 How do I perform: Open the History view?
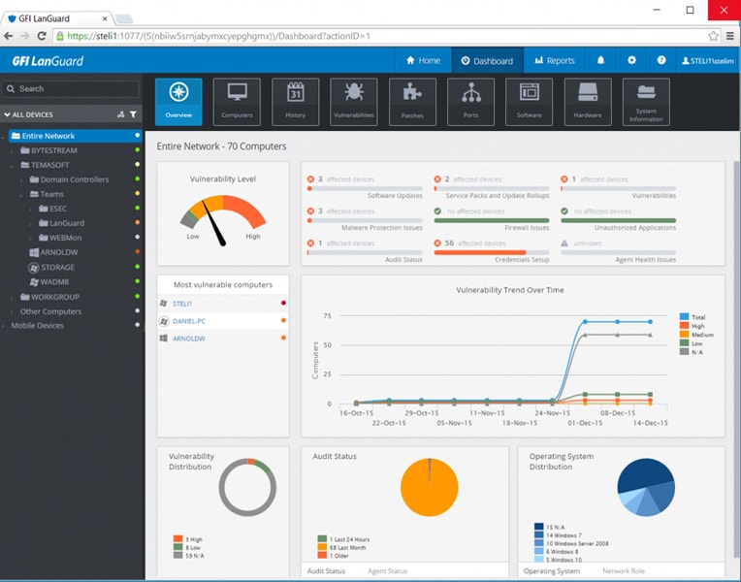click(x=296, y=102)
